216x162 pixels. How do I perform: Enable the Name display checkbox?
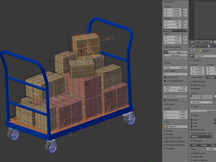click(192, 120)
